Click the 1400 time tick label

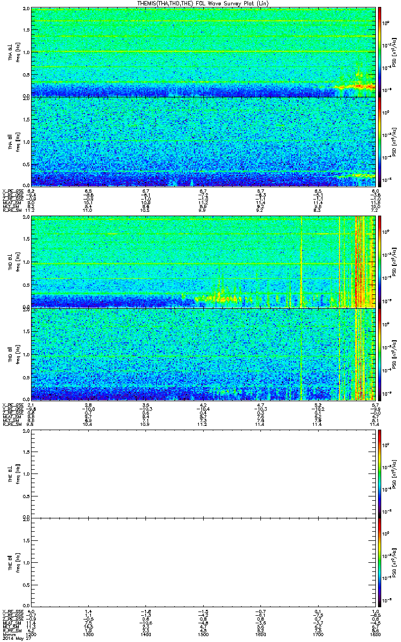pos(146,633)
